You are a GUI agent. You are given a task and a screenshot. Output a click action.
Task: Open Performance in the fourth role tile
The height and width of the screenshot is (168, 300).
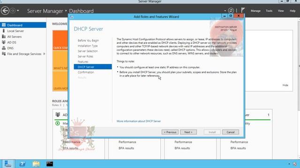pyautogui.click(x=239, y=142)
